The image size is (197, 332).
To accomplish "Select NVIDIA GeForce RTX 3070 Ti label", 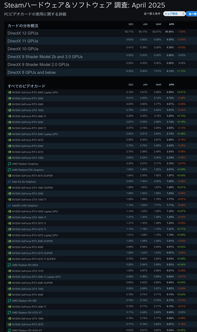I will (x=29, y=223).
